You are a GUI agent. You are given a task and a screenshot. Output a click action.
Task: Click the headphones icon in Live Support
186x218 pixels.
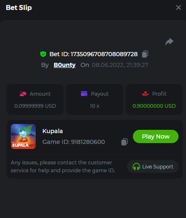point(136,166)
